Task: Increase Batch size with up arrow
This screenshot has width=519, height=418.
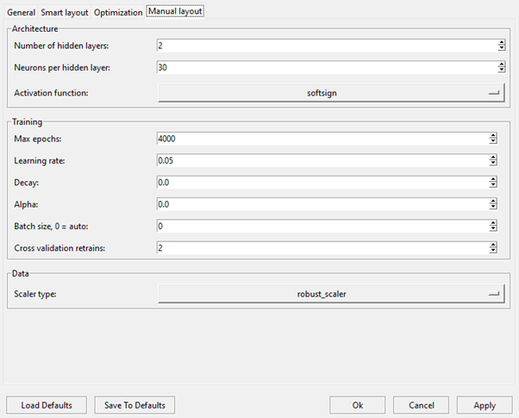Action: 493,222
